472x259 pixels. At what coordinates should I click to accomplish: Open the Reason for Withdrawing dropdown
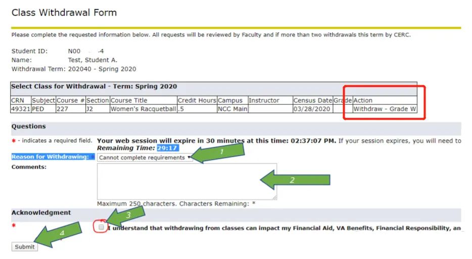(145, 158)
